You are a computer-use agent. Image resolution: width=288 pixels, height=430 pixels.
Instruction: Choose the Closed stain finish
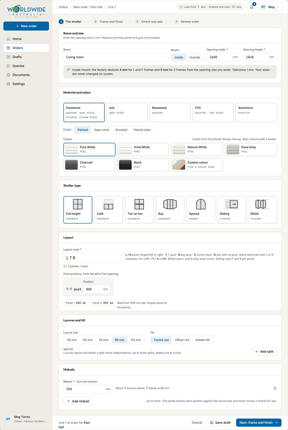point(142,130)
